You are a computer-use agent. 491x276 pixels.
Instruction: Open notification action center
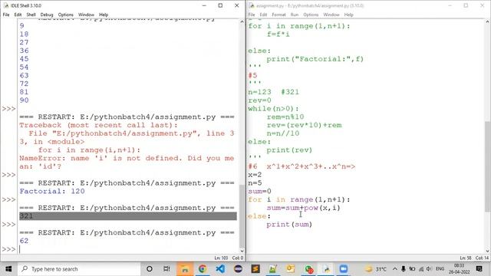coord(479,269)
